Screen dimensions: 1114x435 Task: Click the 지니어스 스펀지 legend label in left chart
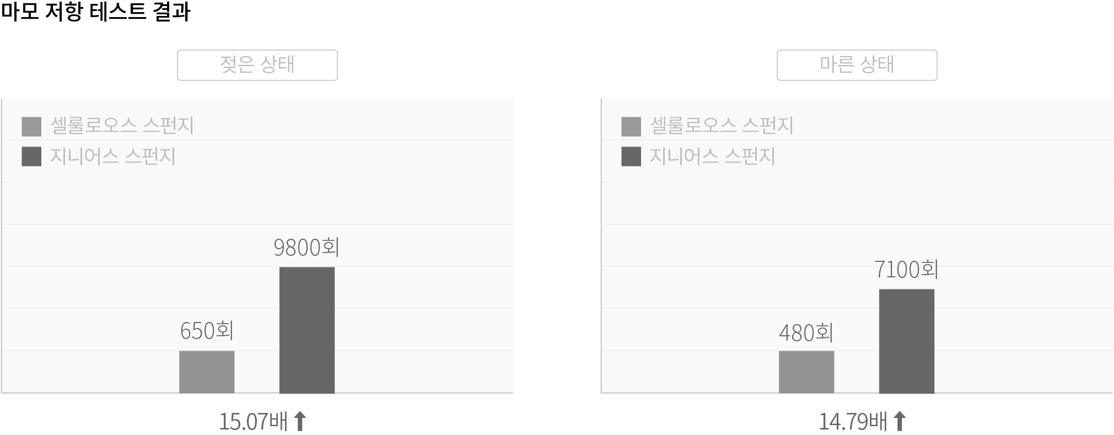pyautogui.click(x=112, y=157)
